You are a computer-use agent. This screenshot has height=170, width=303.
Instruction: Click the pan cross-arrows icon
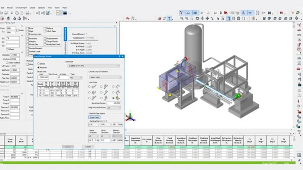click(207, 18)
